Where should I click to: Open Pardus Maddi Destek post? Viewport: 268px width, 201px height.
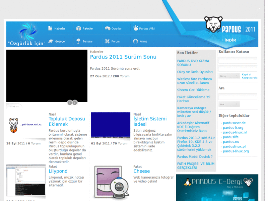[195, 157]
